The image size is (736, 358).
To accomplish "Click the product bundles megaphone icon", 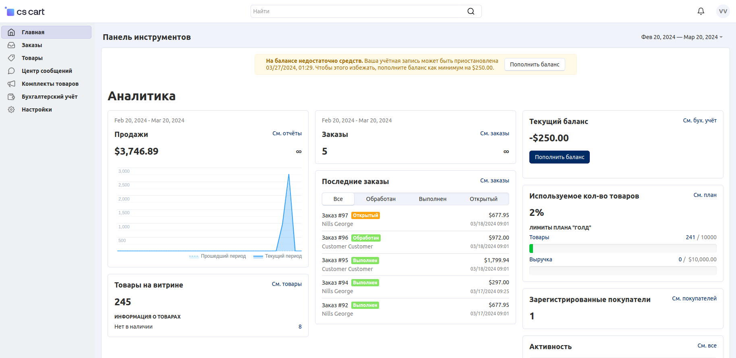I will [x=11, y=84].
